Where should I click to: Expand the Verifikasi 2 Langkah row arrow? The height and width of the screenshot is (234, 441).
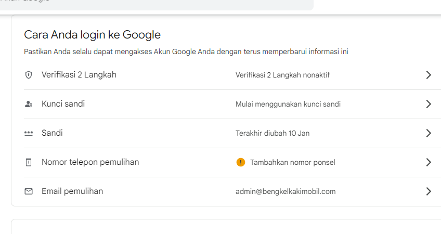(x=429, y=75)
